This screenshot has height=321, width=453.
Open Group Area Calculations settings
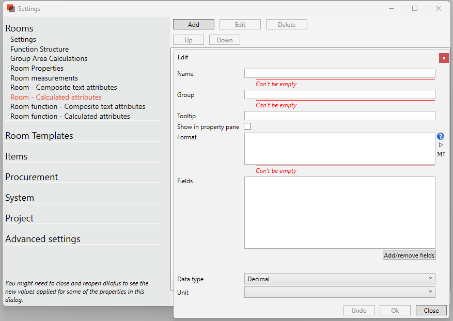tap(49, 58)
